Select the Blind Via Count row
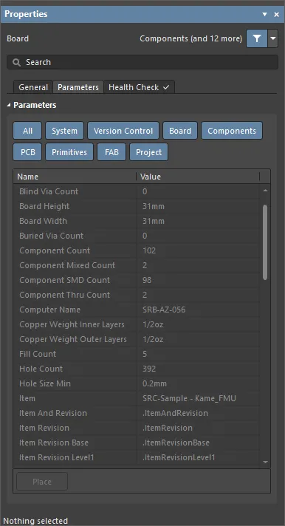Screen dimensions: 285x526 click(x=137, y=191)
